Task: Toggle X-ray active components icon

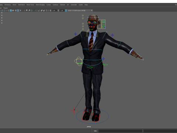Action: coord(44,10)
